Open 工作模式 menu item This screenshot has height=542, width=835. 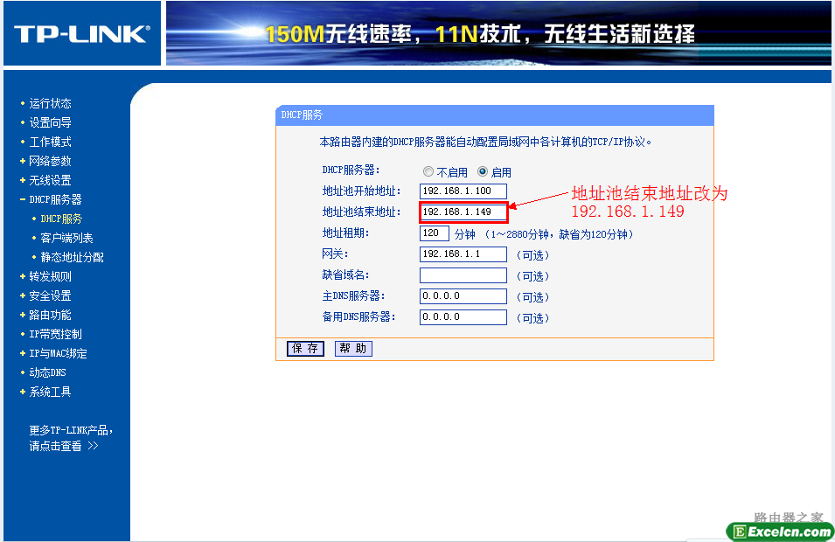click(x=50, y=142)
